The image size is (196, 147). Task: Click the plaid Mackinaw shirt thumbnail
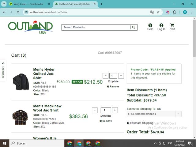[20, 117]
